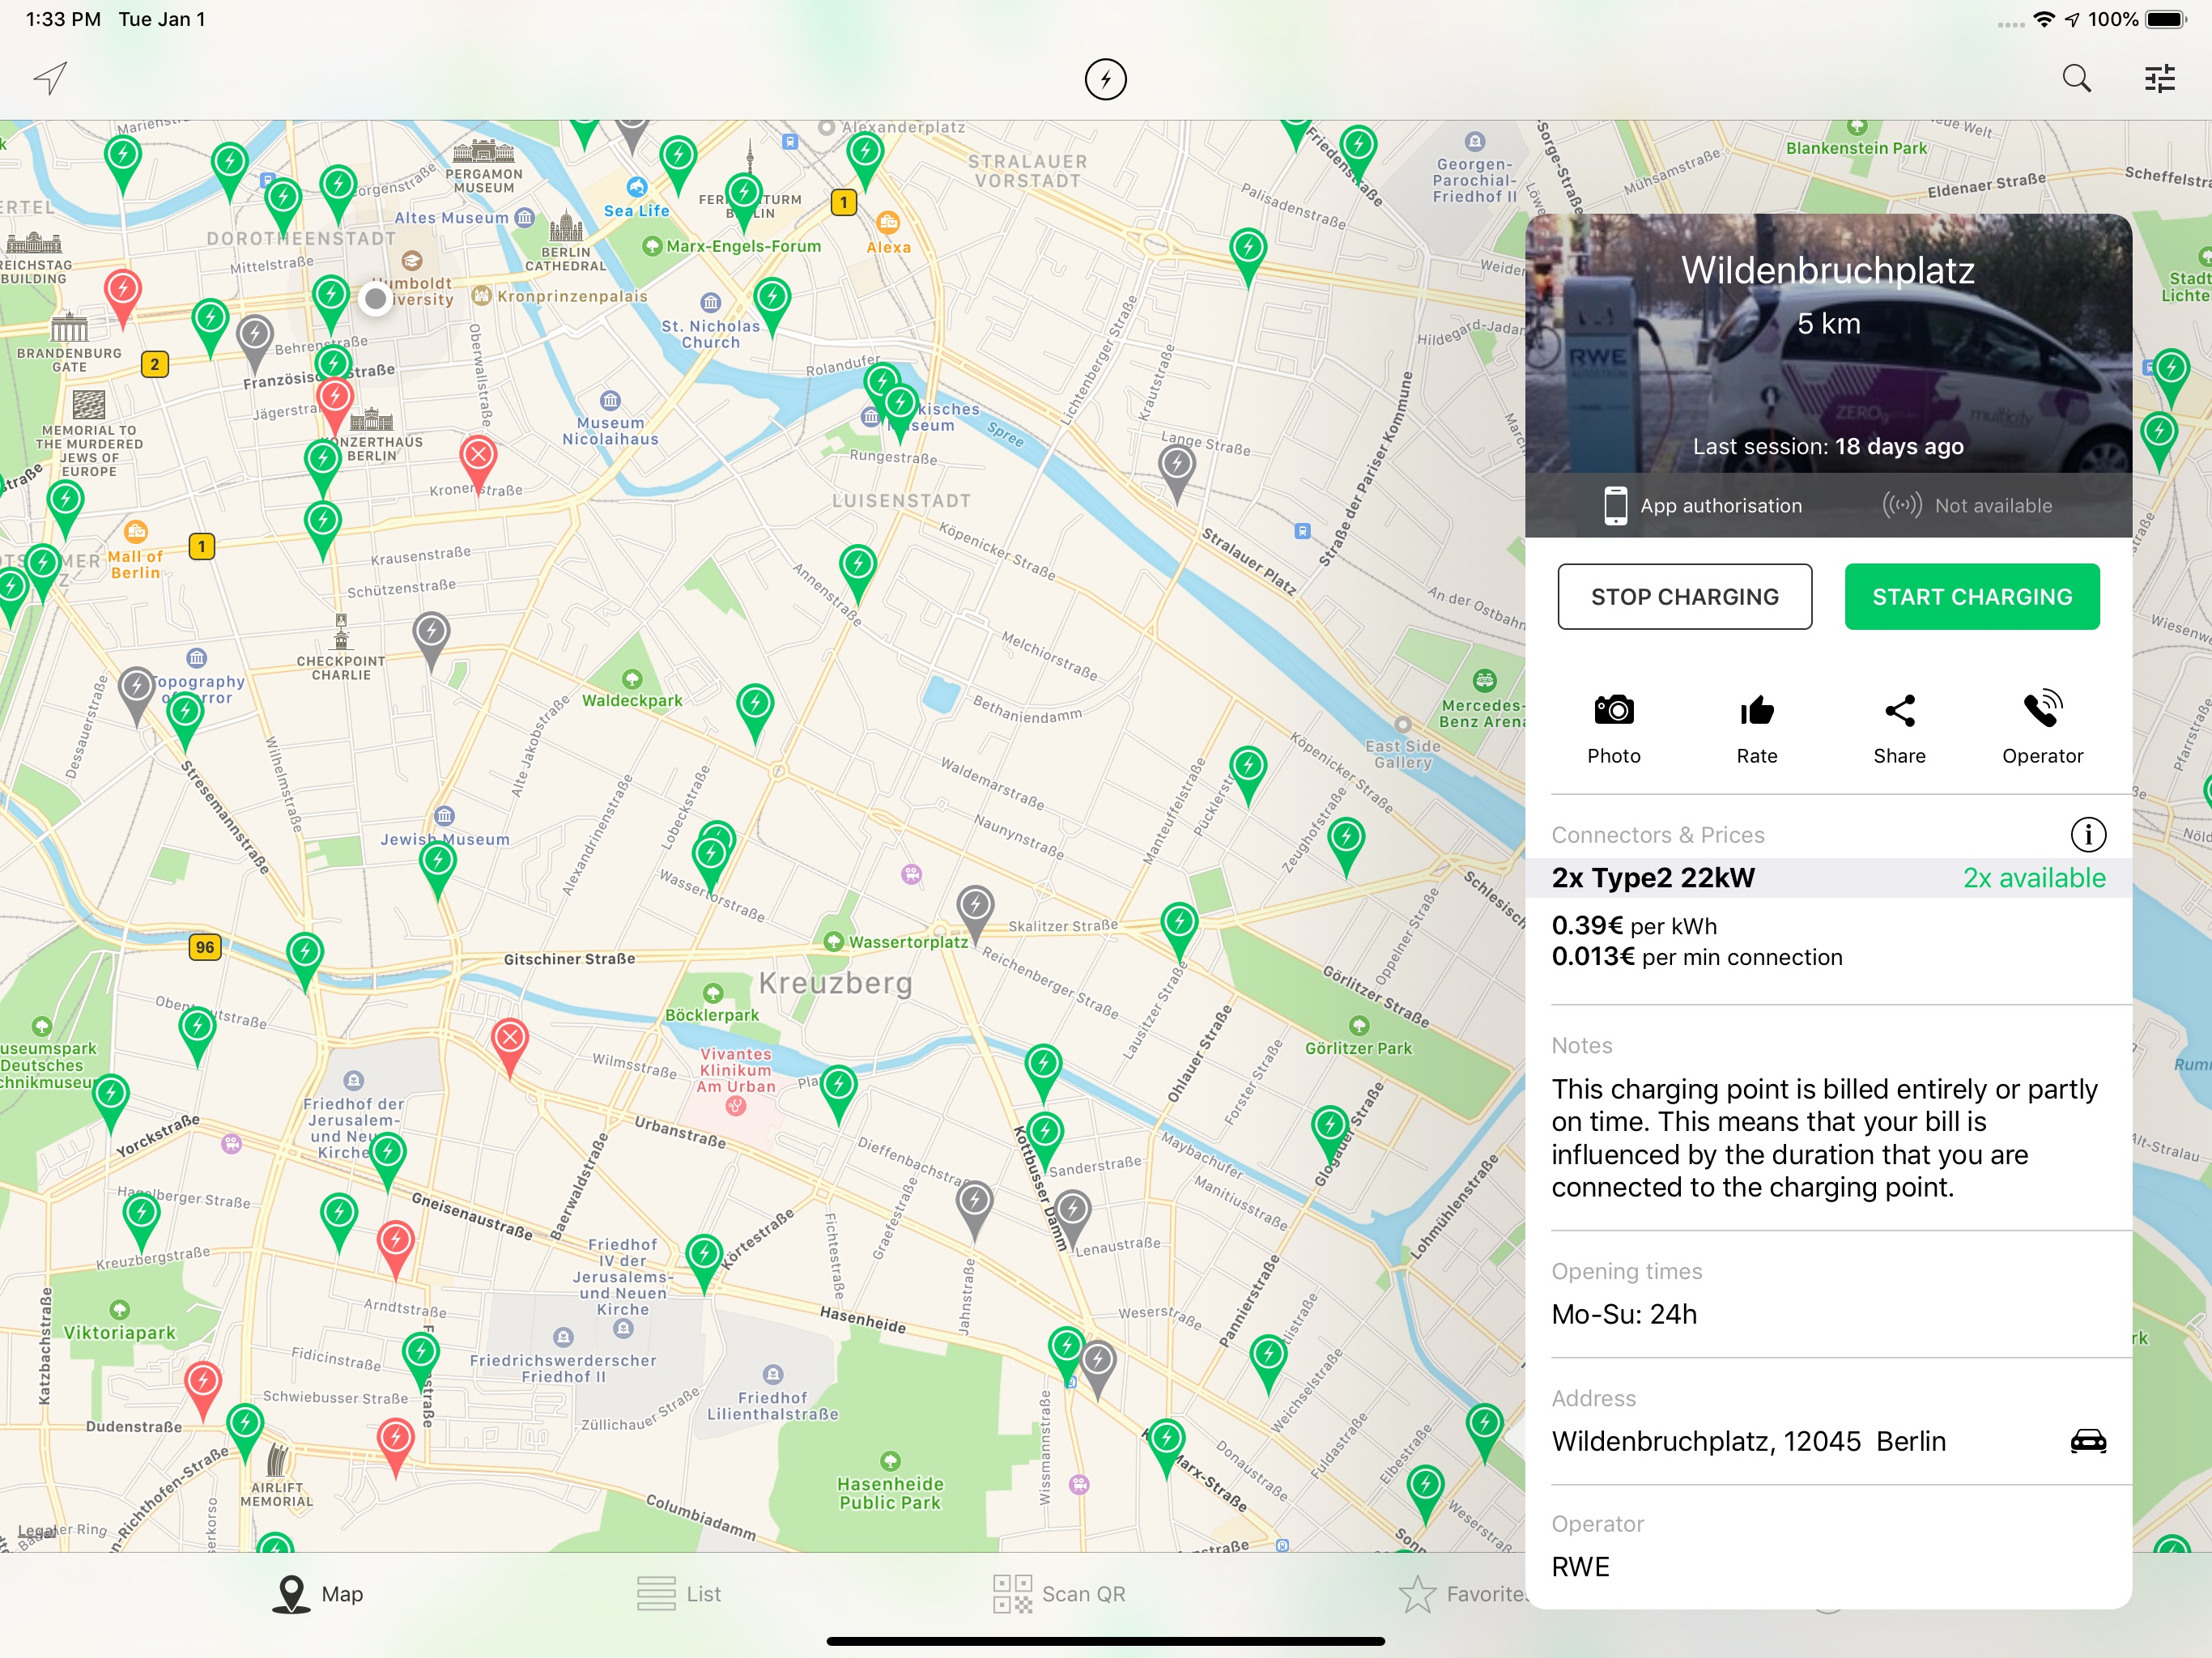Switch to the List tab
The width and height of the screenshot is (2212, 1658).
pos(679,1594)
